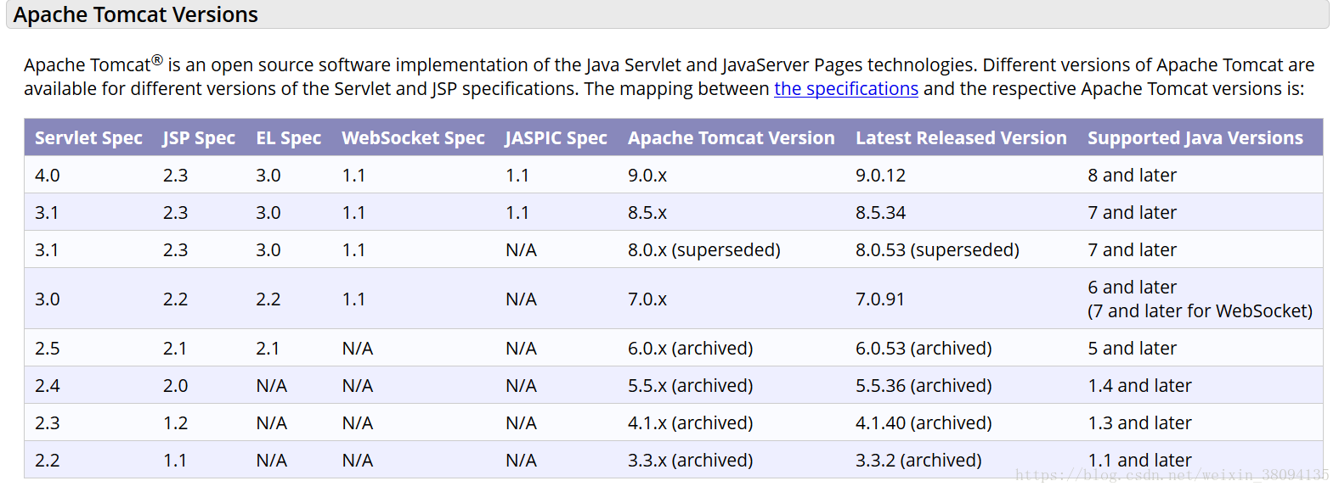Click the 8.5.x Tomcat version cell

pyautogui.click(x=647, y=213)
